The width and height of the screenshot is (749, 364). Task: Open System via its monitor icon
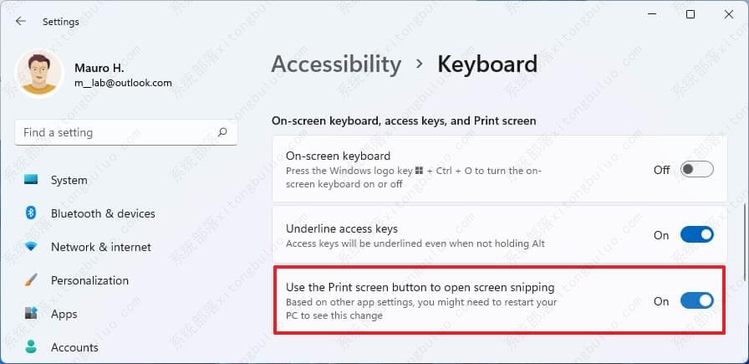pyautogui.click(x=32, y=180)
